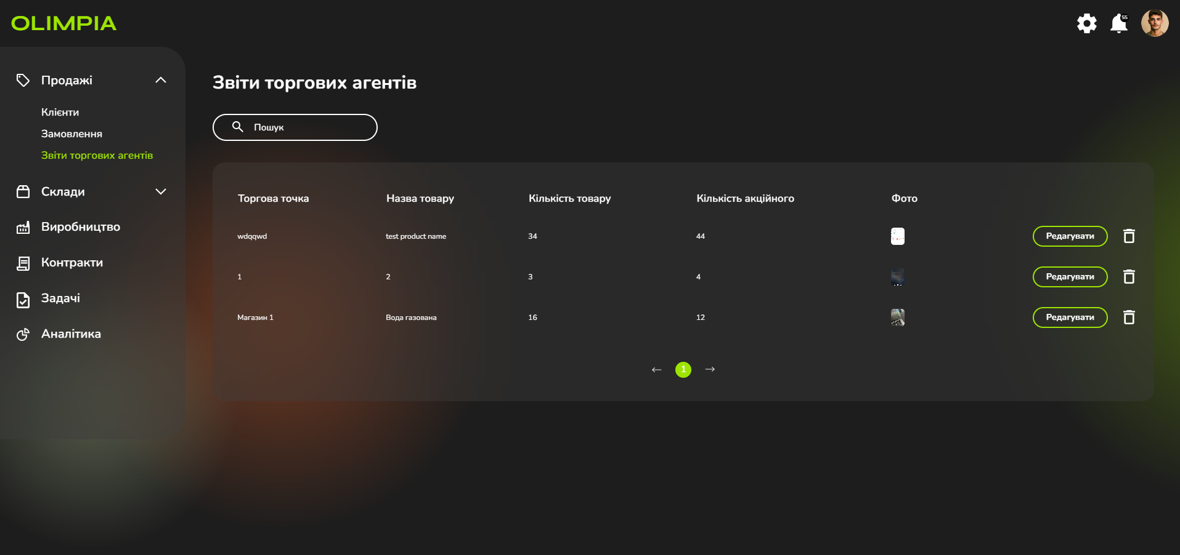Click the quantity value 16

(532, 317)
